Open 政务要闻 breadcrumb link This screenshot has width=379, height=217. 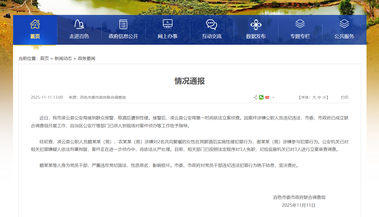86,58
